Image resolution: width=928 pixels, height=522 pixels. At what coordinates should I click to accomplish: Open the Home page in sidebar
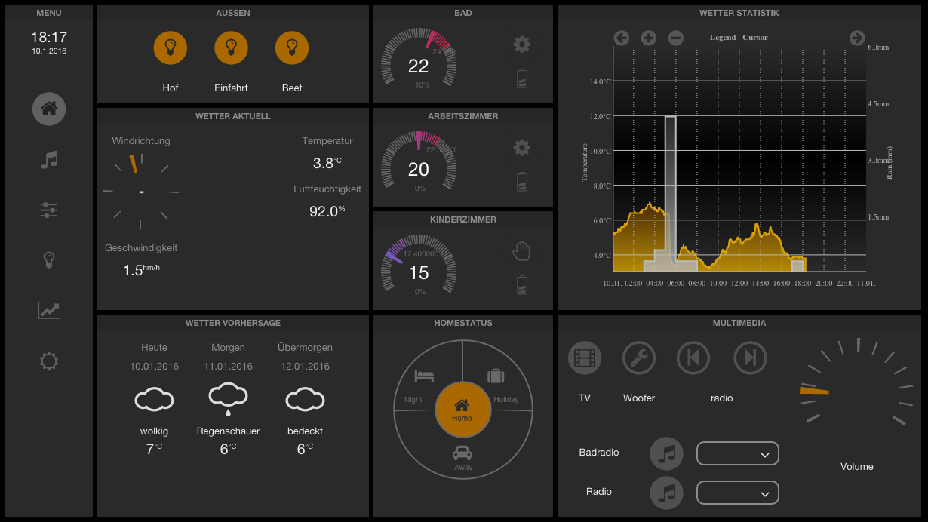pyautogui.click(x=49, y=109)
